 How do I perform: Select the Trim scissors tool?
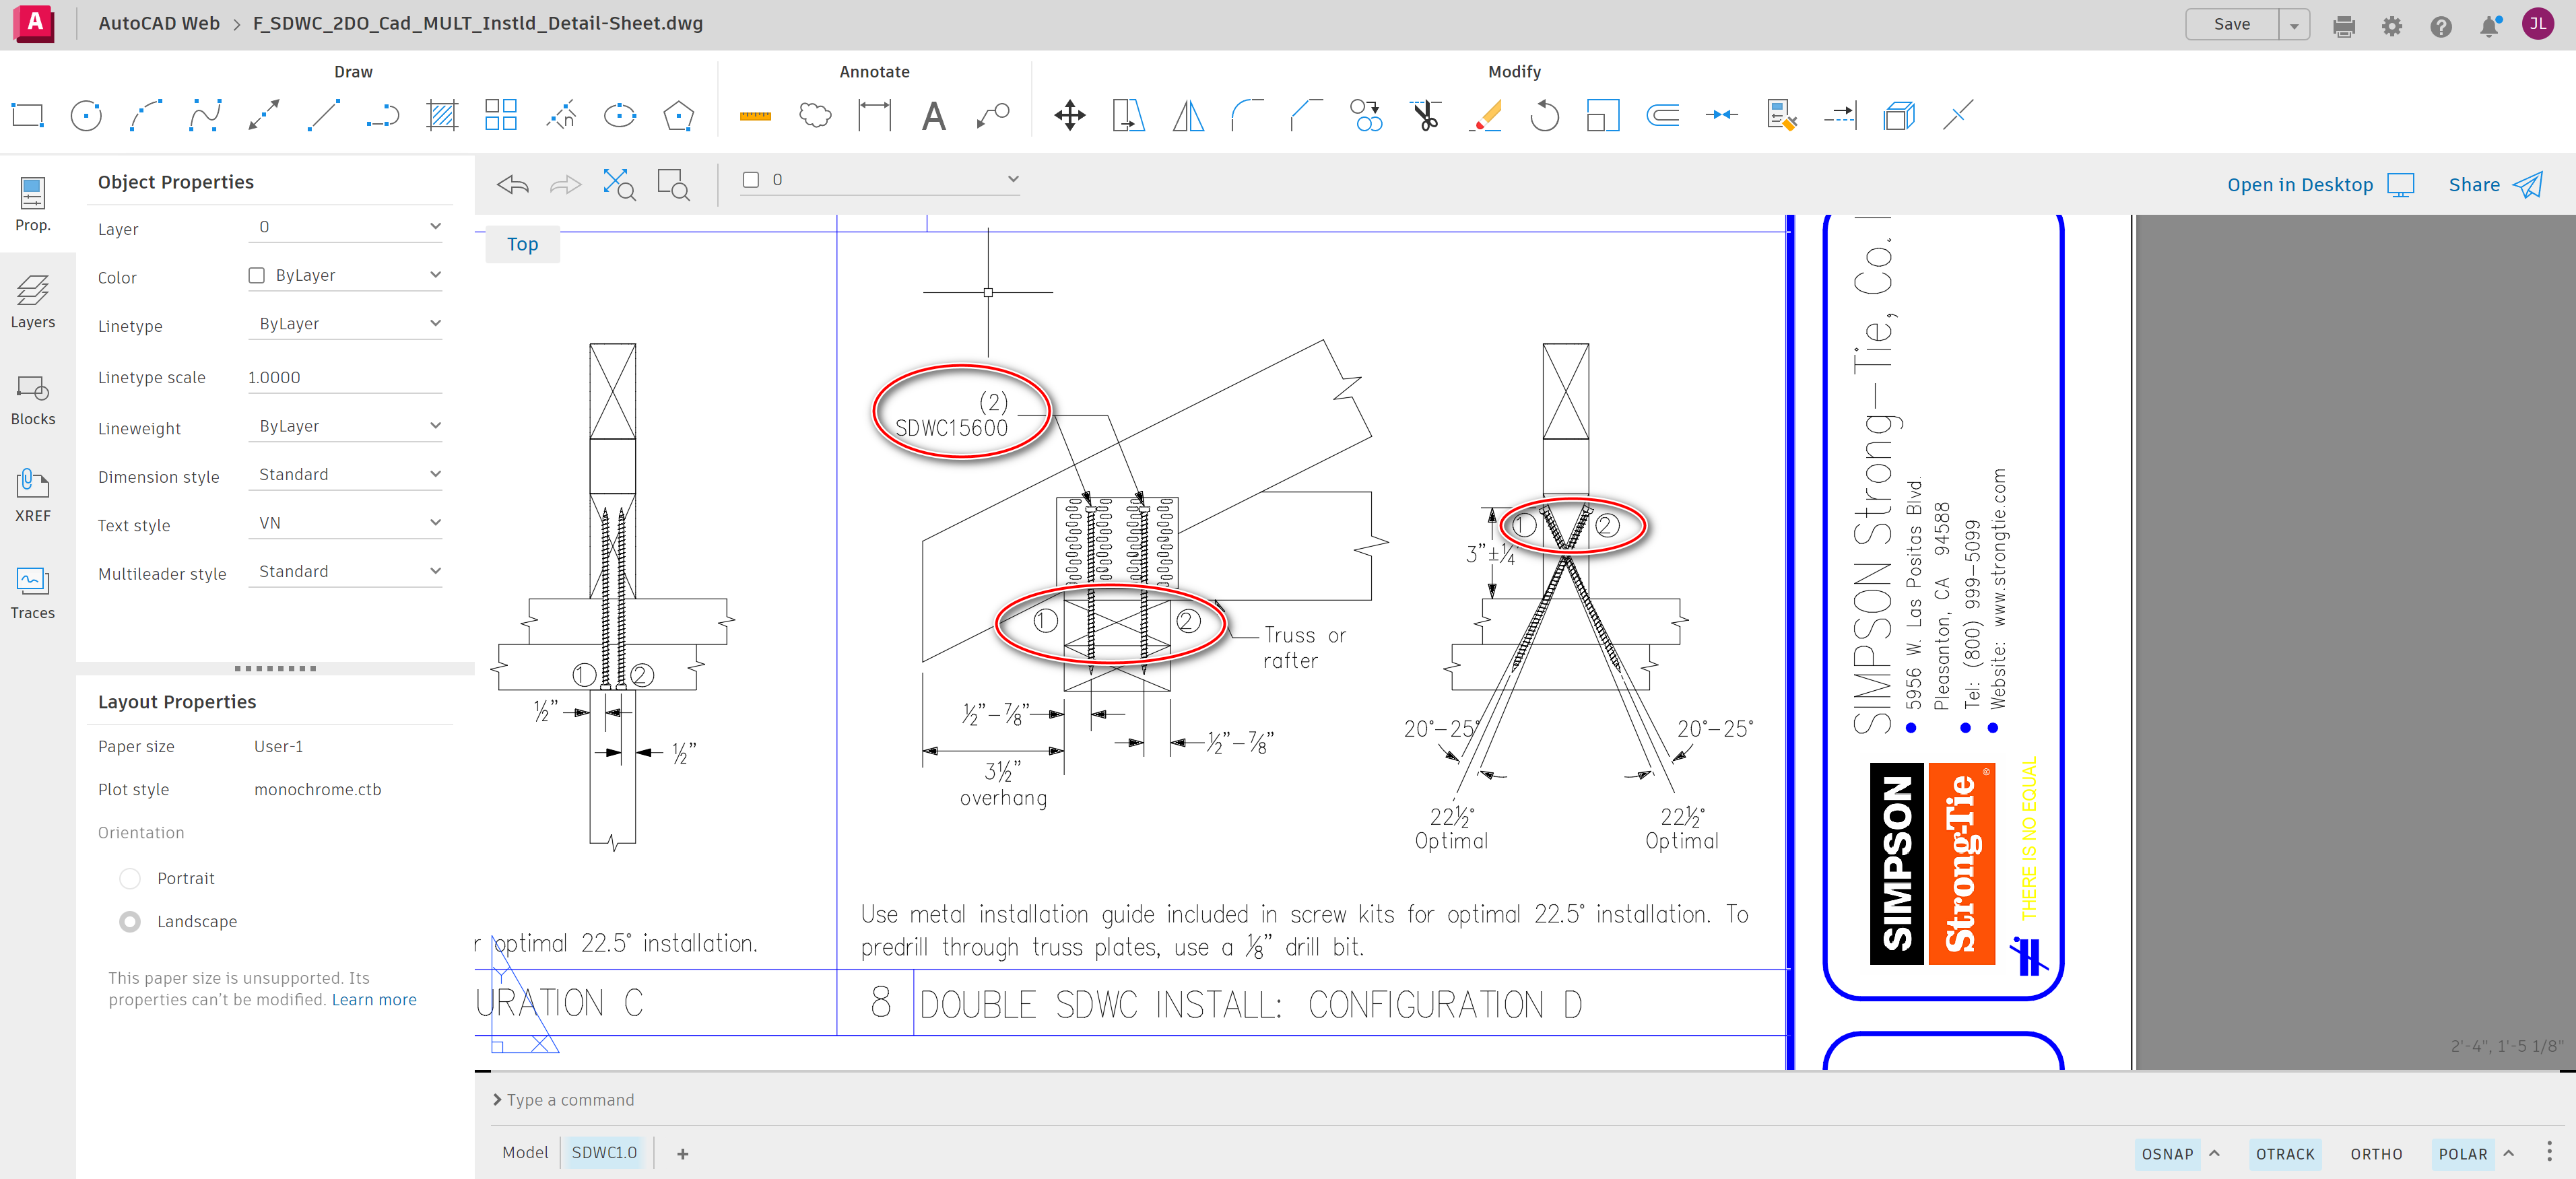tap(1425, 116)
